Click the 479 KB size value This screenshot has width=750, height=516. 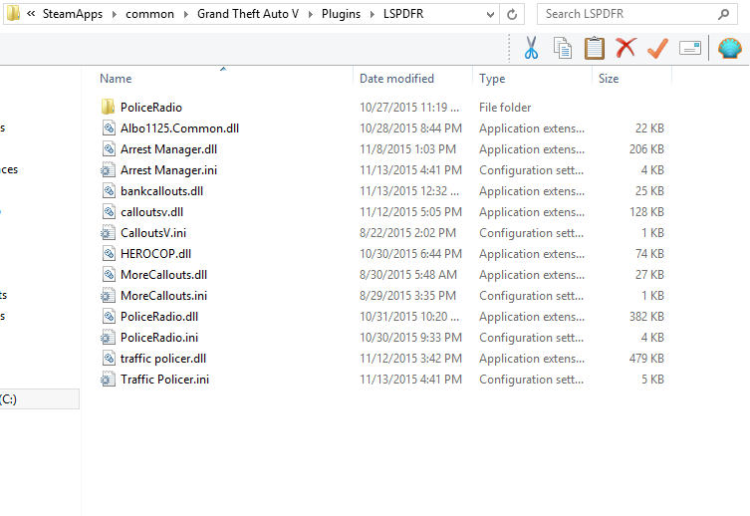pos(646,359)
